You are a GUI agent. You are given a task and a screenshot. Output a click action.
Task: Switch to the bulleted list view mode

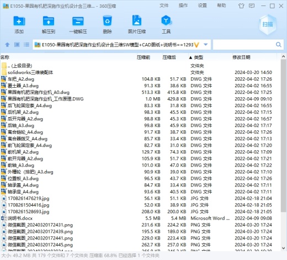tap(26, 45)
